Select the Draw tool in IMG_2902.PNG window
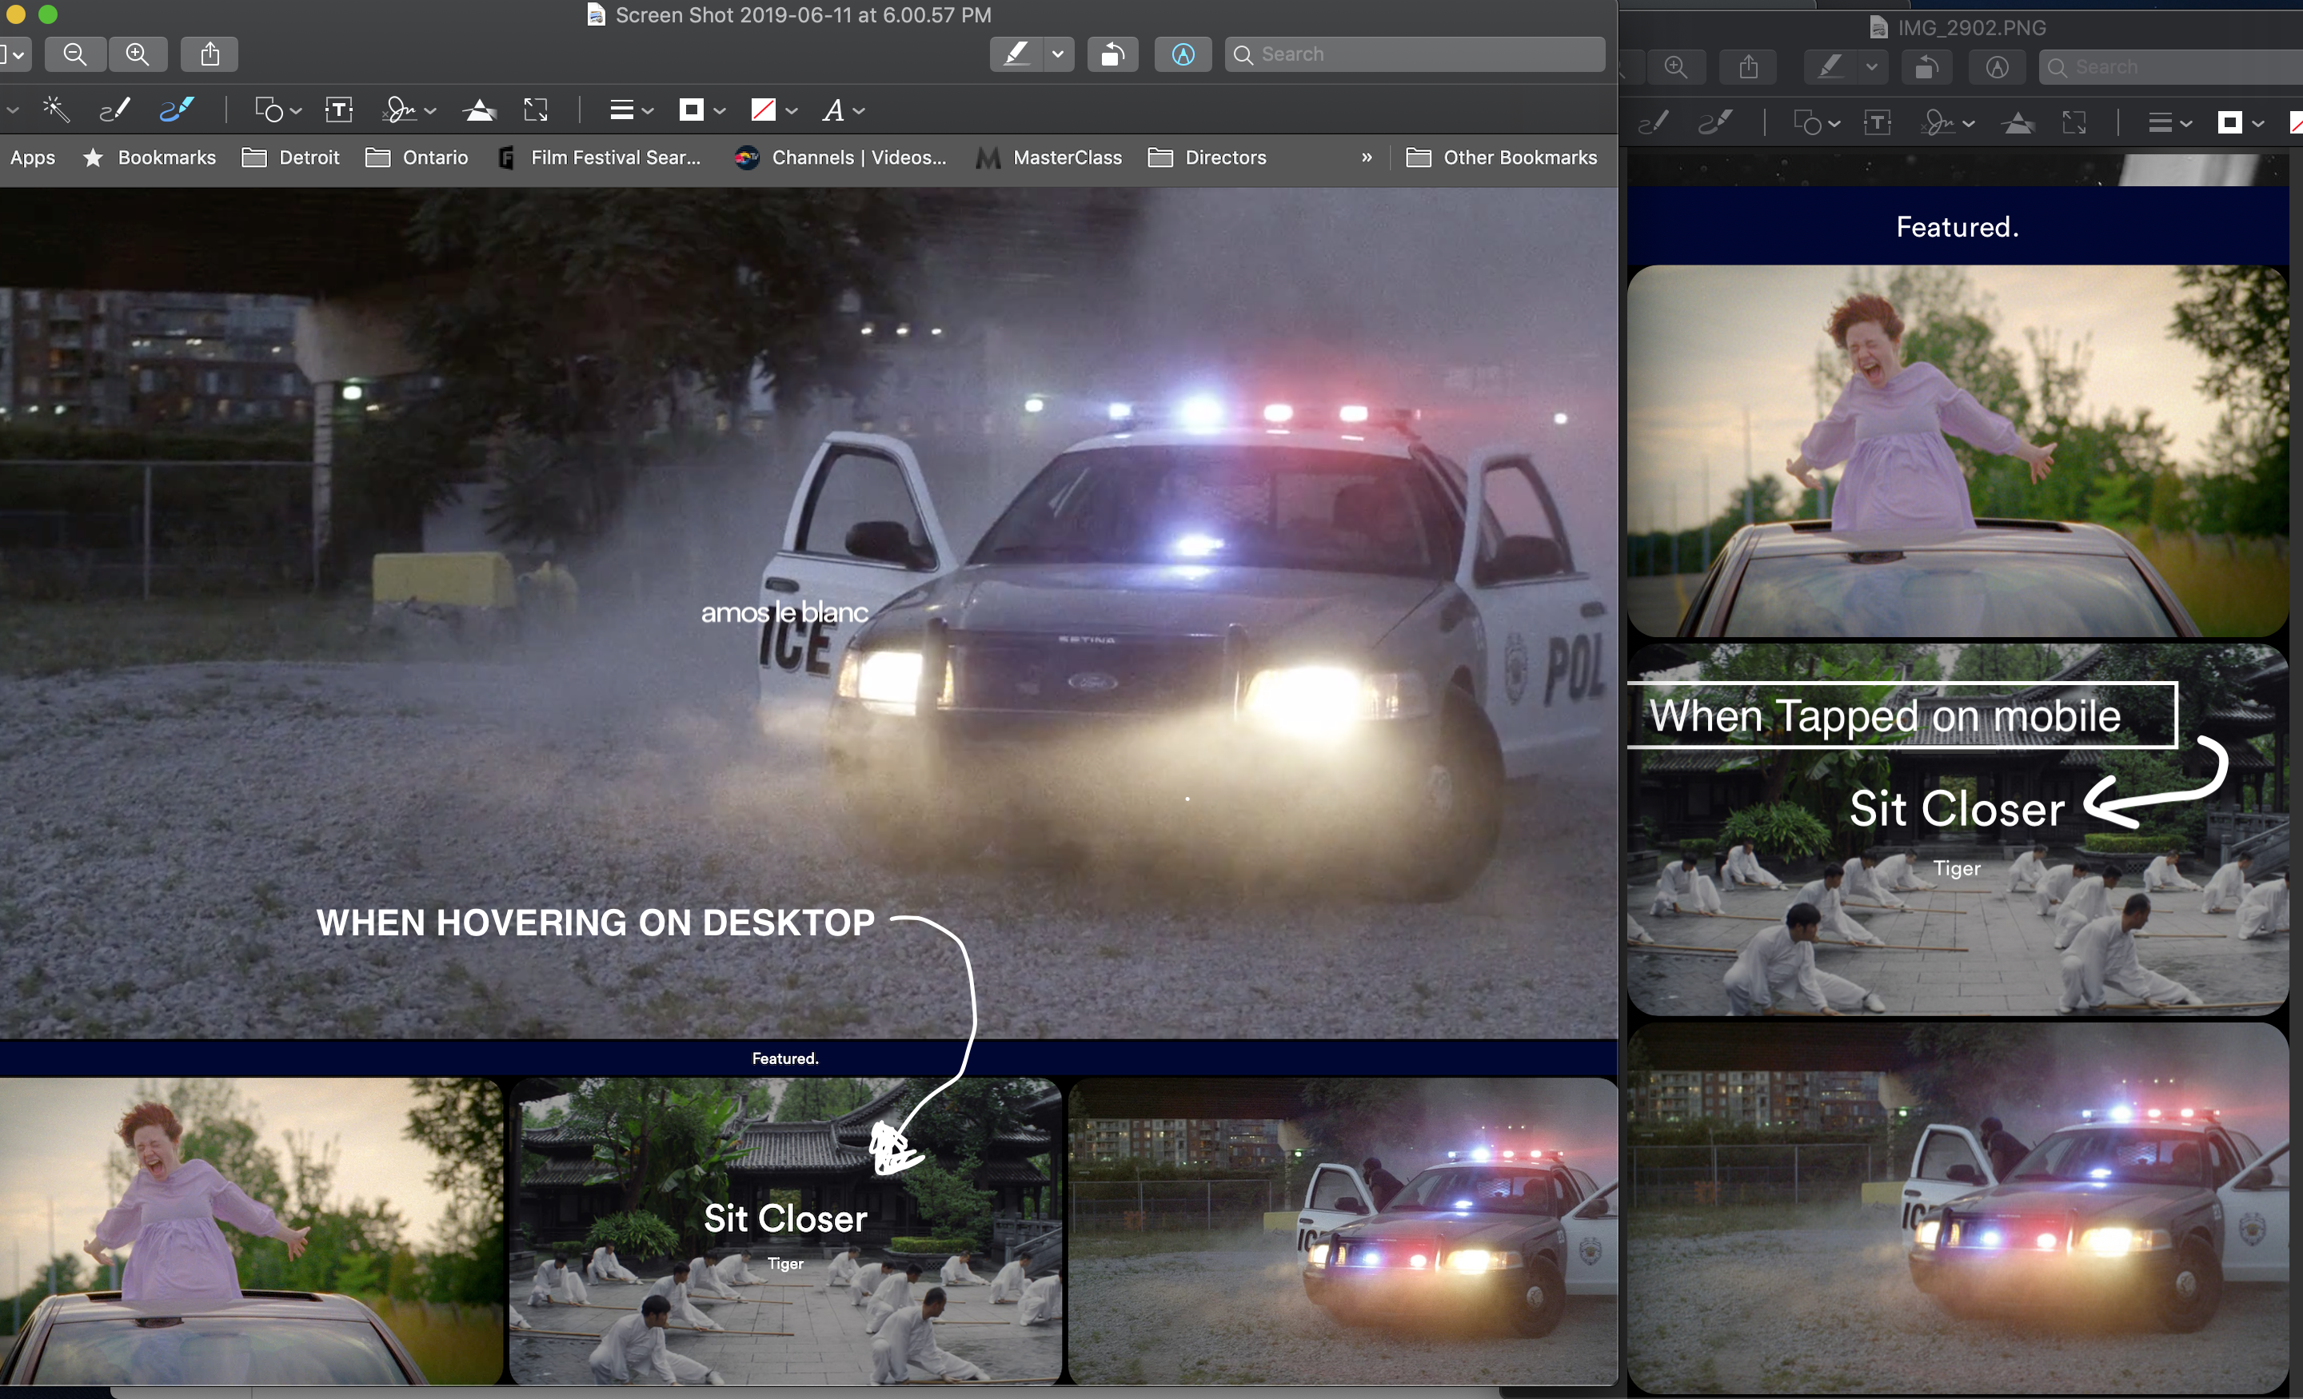The height and width of the screenshot is (1399, 2303). tap(1716, 122)
